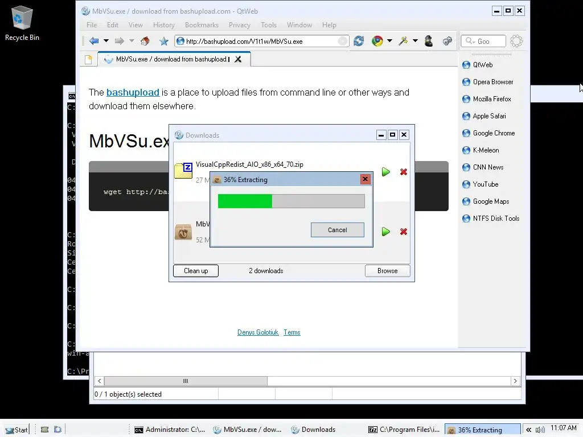The image size is (583, 437).
Task: Run MbVSu download with green play icon
Action: tap(386, 232)
